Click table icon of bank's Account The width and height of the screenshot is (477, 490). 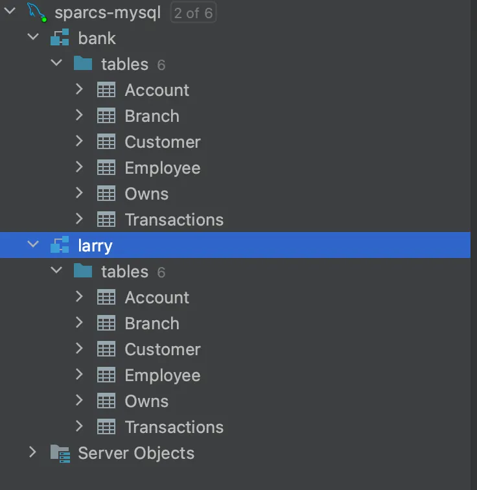106,90
